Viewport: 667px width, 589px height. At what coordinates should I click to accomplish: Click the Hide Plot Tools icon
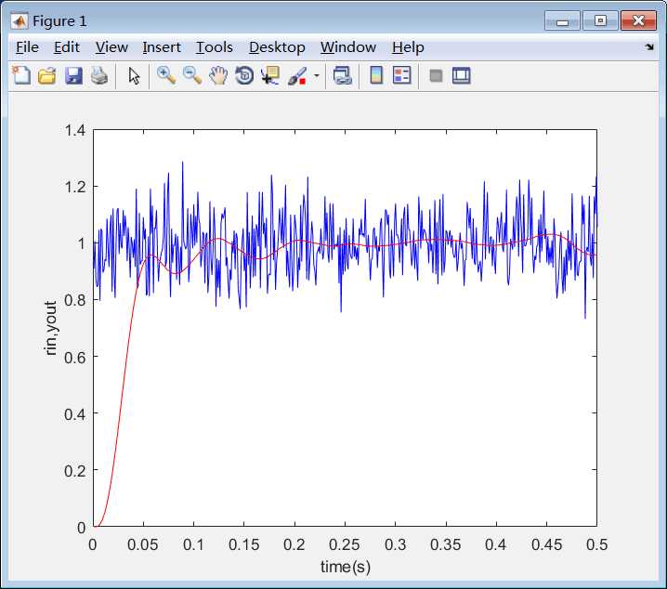click(x=436, y=75)
